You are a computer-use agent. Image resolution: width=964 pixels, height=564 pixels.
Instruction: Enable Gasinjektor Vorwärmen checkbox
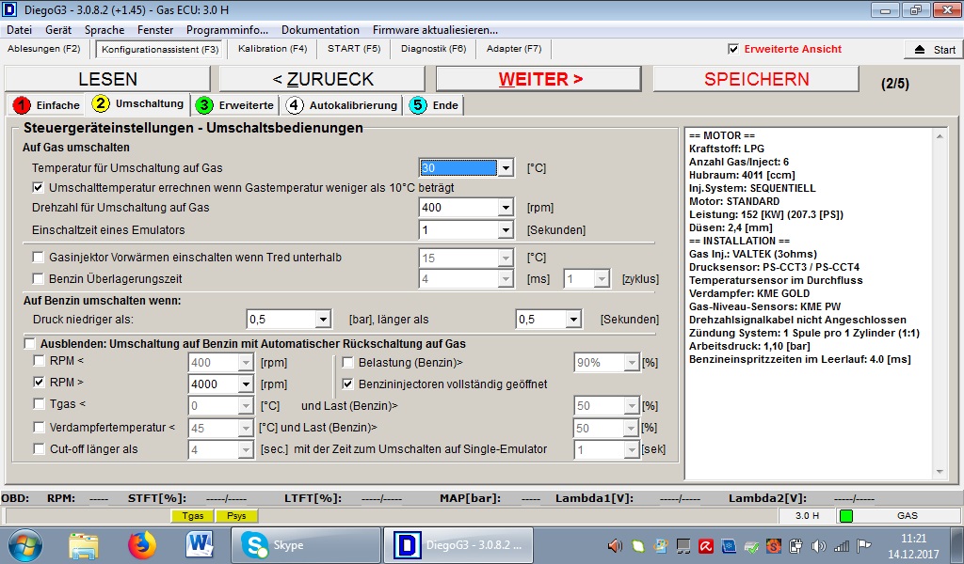point(39,258)
